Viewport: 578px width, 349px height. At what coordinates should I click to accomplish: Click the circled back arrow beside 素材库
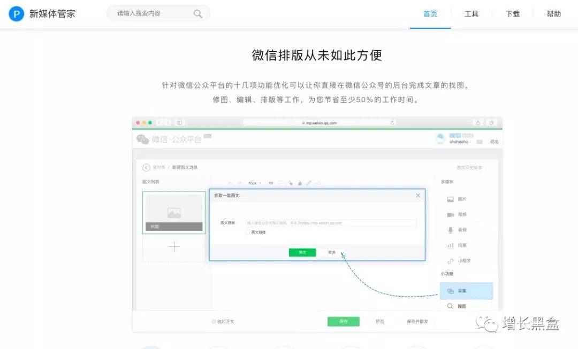(x=146, y=167)
